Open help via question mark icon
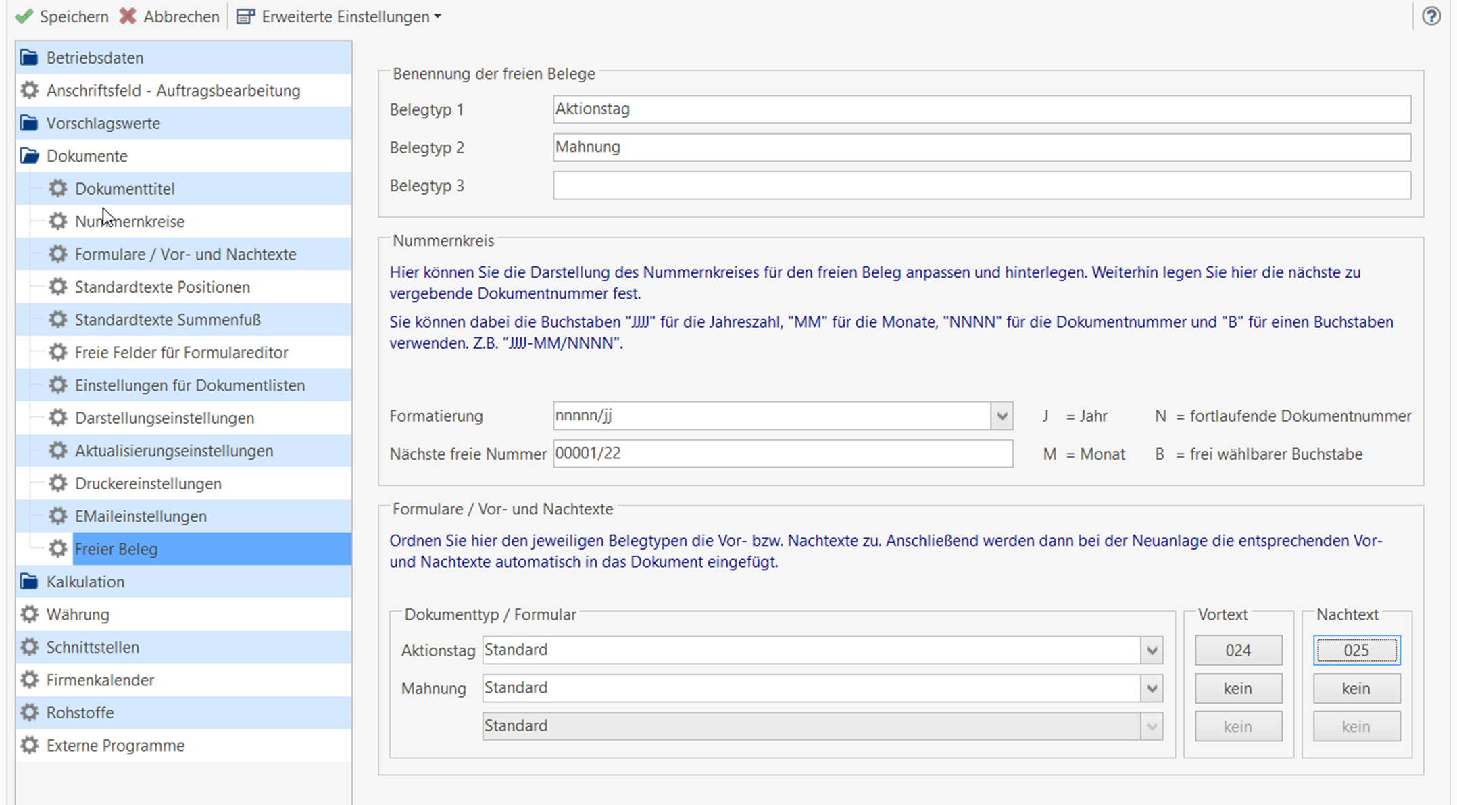 (1431, 16)
